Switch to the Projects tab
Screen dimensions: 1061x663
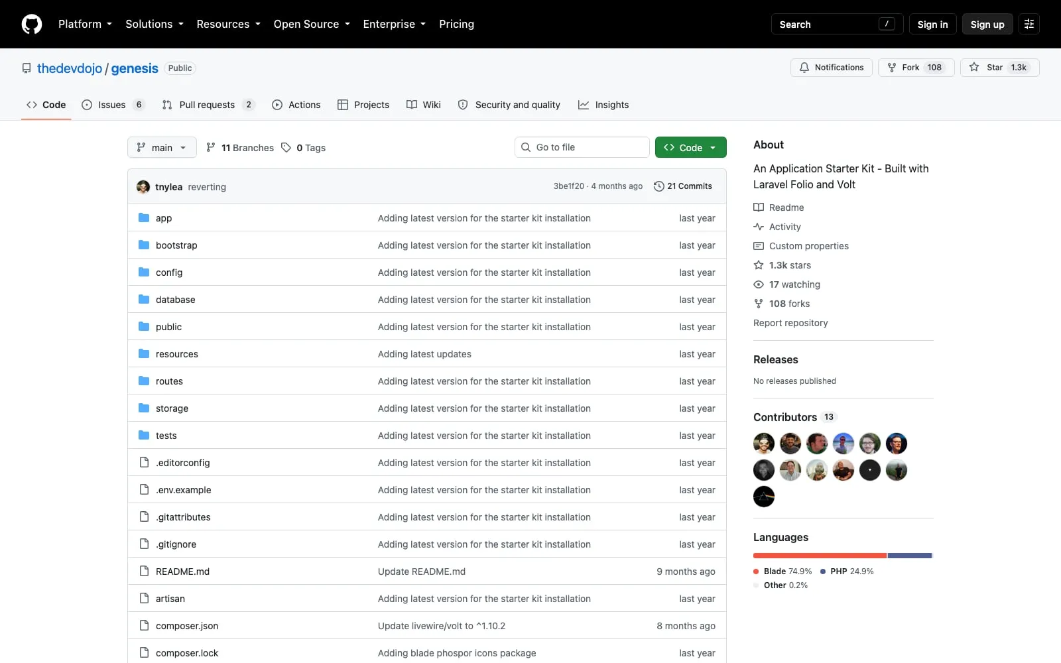(363, 105)
